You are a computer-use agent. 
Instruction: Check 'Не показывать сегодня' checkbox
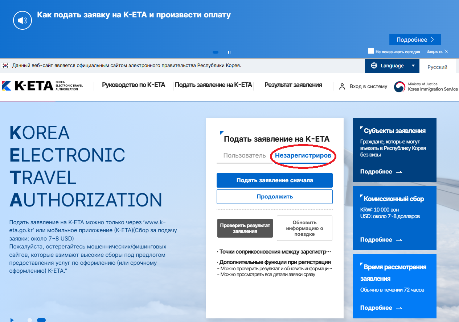[371, 51]
